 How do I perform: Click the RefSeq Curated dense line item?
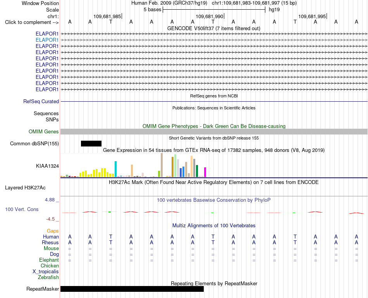(x=214, y=102)
